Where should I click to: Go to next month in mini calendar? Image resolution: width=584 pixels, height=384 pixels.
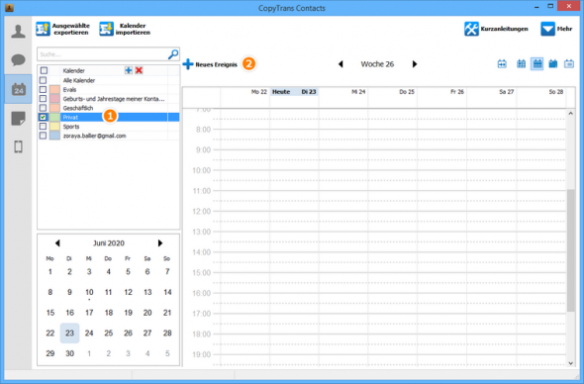[160, 243]
